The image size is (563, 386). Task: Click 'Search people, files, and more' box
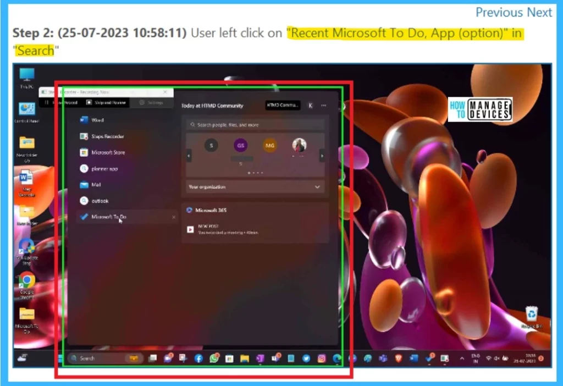255,125
